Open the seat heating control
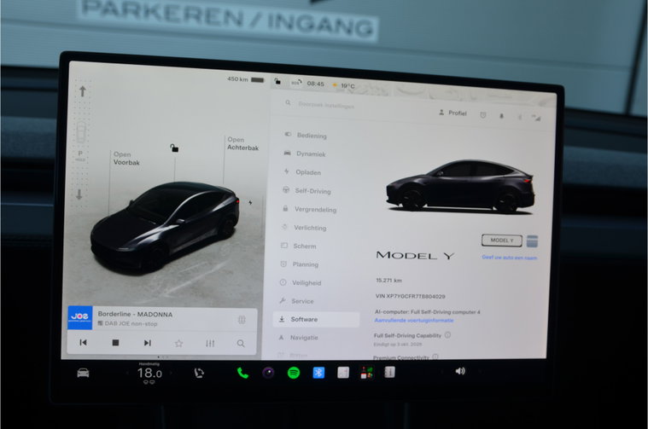 [x=199, y=374]
